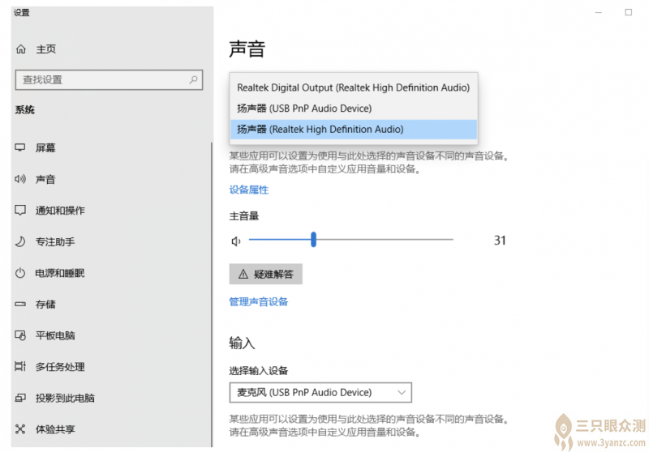Click the power icon for 电源和睡眠

coord(20,273)
